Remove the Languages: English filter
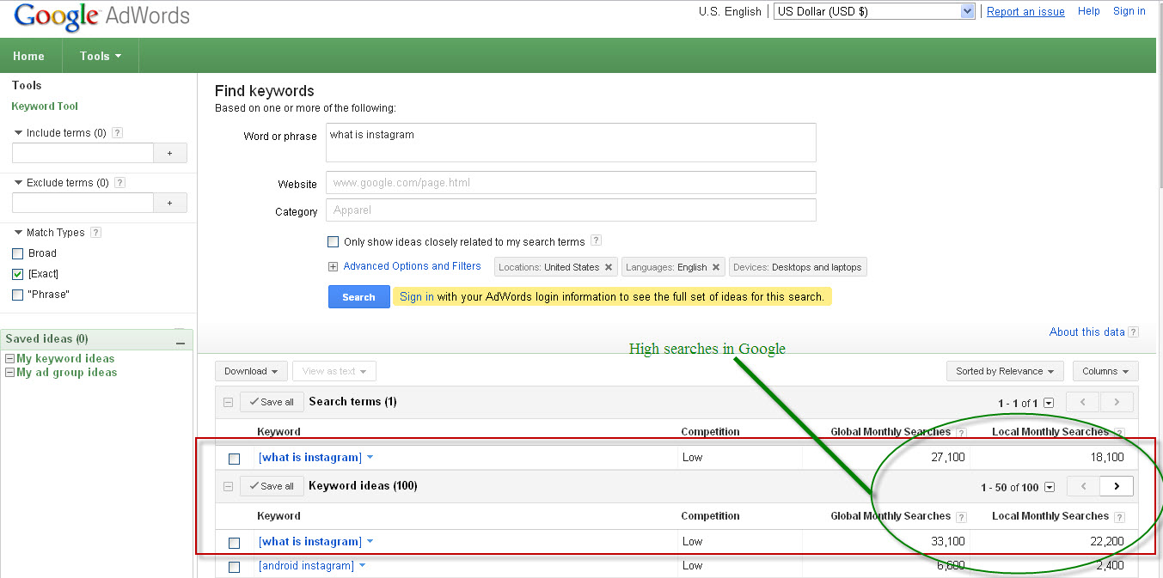 (716, 267)
